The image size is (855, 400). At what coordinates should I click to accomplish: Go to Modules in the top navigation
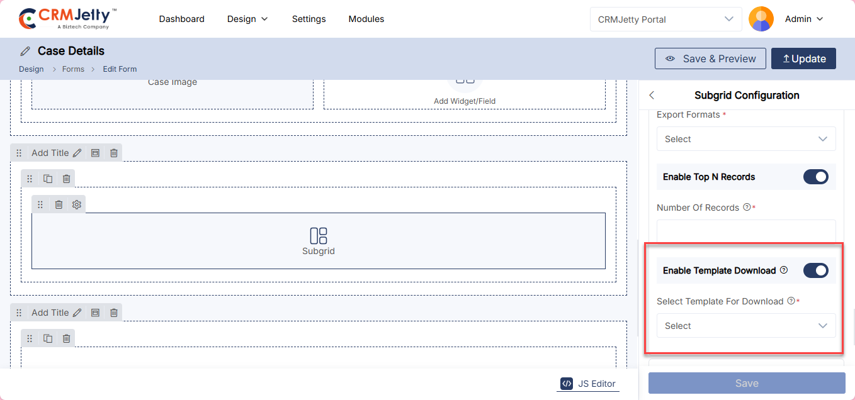(366, 19)
